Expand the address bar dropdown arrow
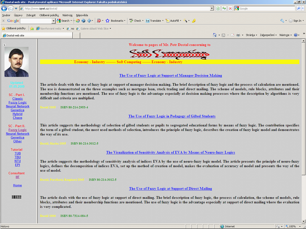Screen dimensions: 306x229 [212, 8]
